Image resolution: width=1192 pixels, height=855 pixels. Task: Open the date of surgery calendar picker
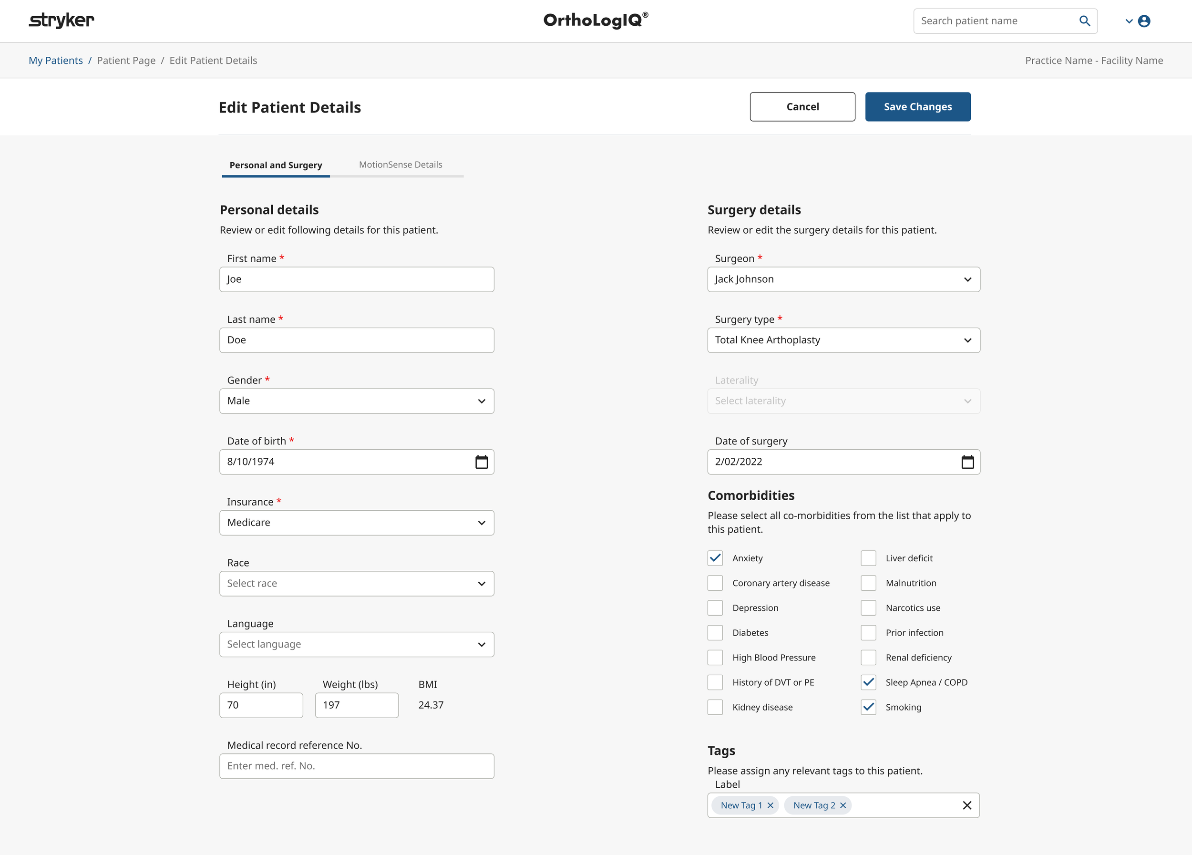(x=968, y=462)
